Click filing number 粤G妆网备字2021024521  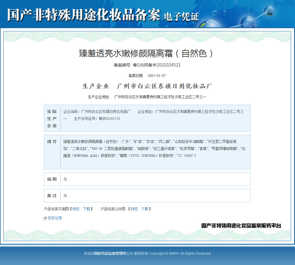tap(157, 65)
